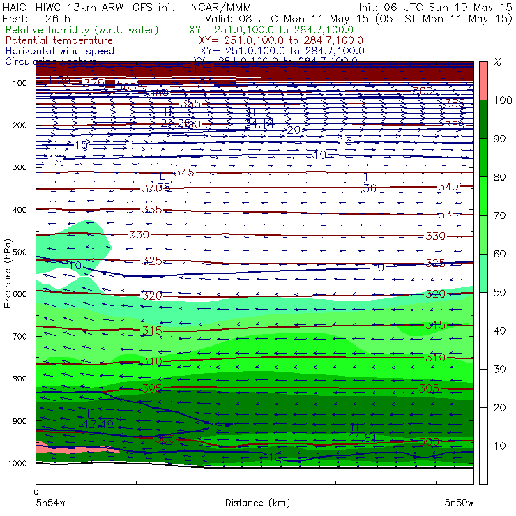Click the 'Horizontal wind speed' legend text
This screenshot has height=516, width=516.
[x=60, y=51]
